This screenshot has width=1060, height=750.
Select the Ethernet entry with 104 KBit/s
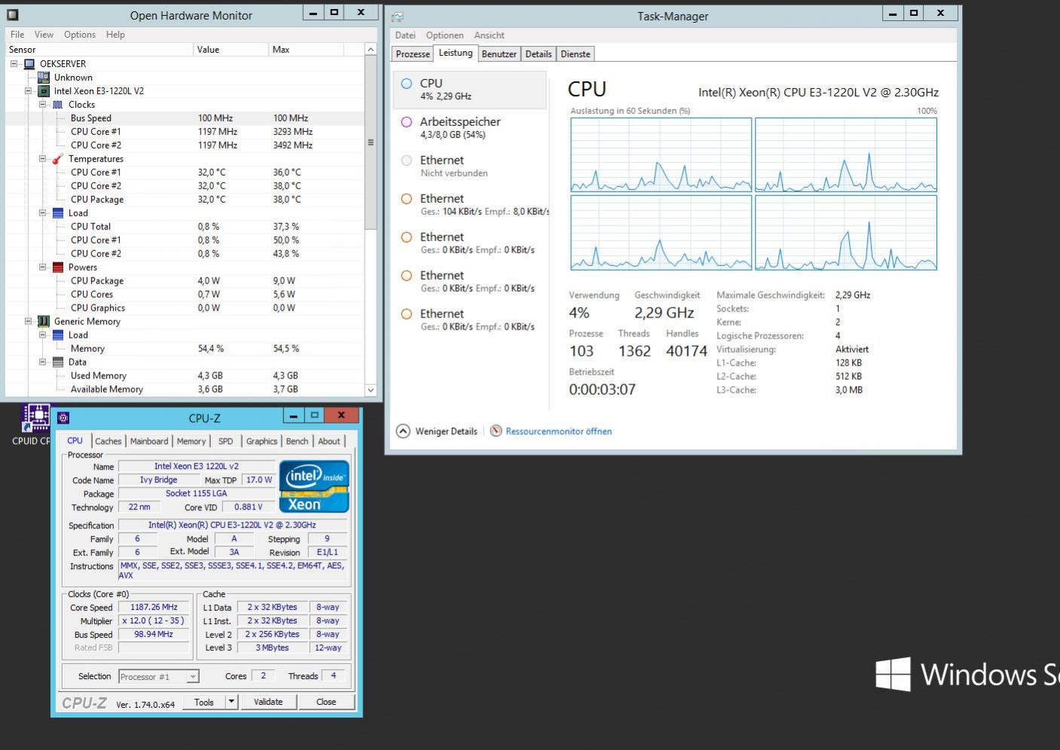click(x=470, y=205)
